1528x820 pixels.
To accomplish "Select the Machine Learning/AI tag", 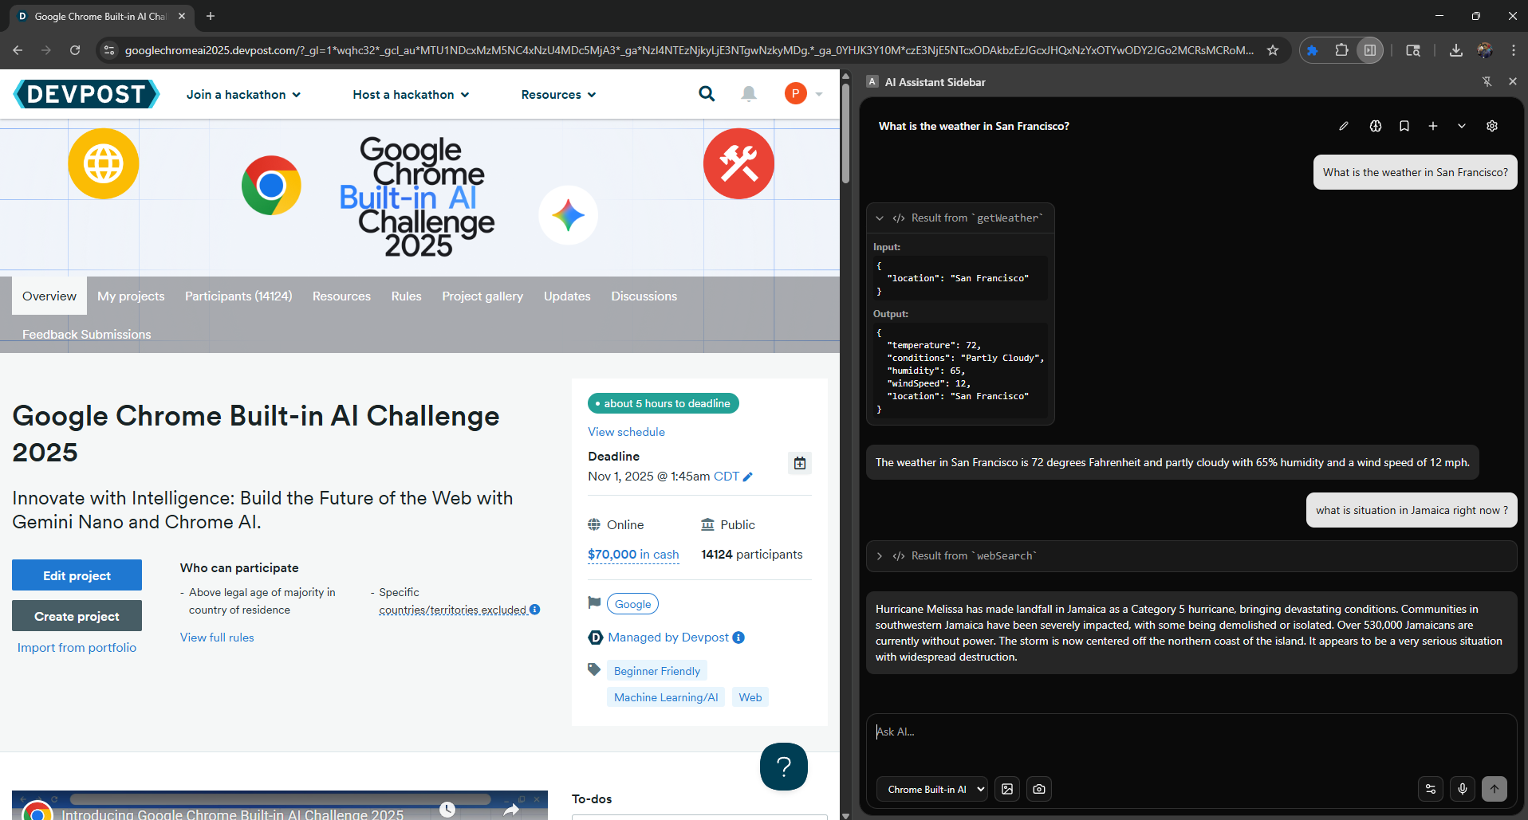I will [x=666, y=697].
